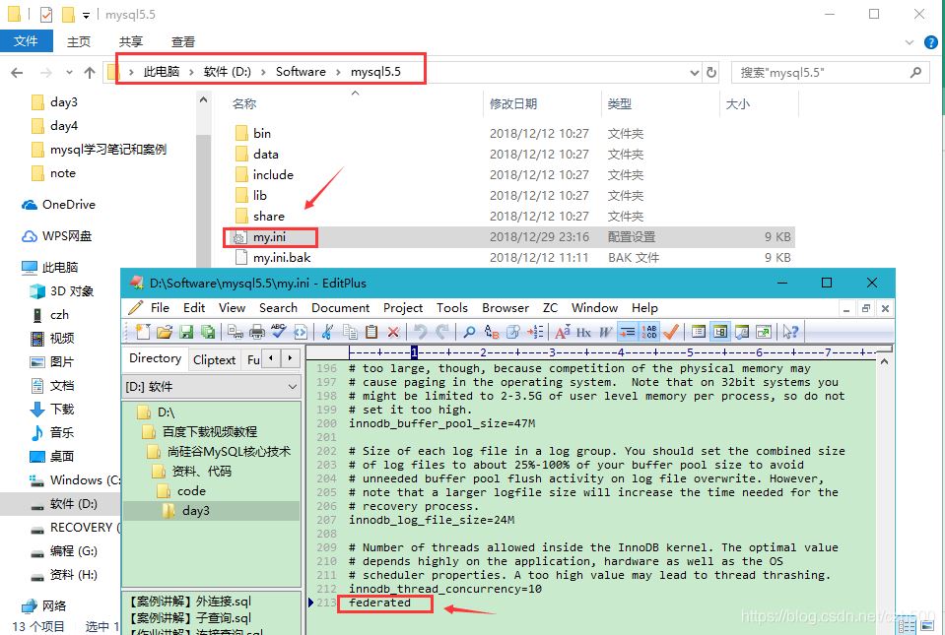Navigate to Software via the breadcrumb
Screen dimensions: 945x635
(x=301, y=71)
